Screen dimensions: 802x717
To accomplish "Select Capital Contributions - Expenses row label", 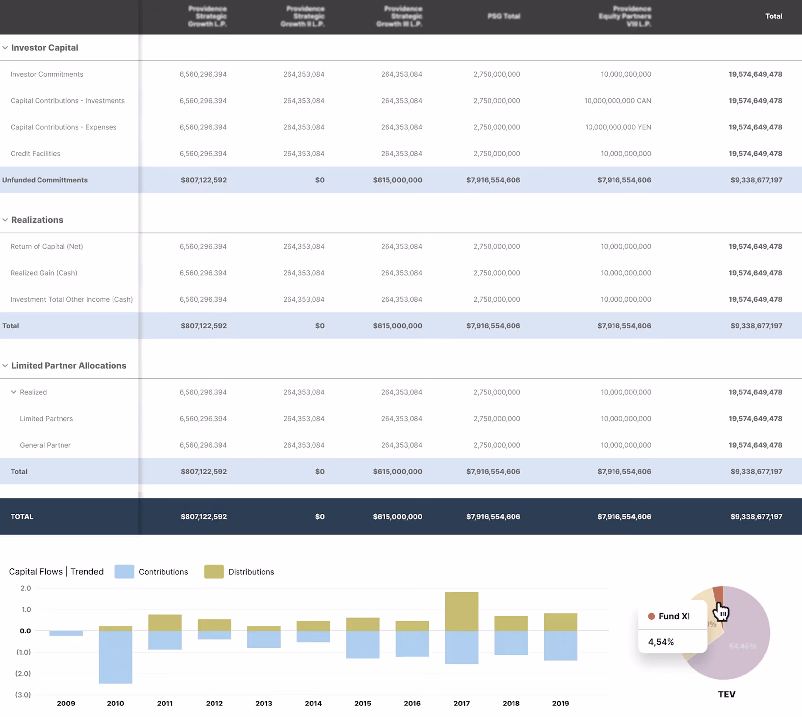I will 63,127.
